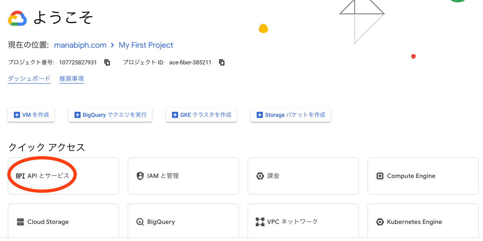Click the Cloud Storage bucket icon
The height and width of the screenshot is (241, 483).
[x=20, y=222]
